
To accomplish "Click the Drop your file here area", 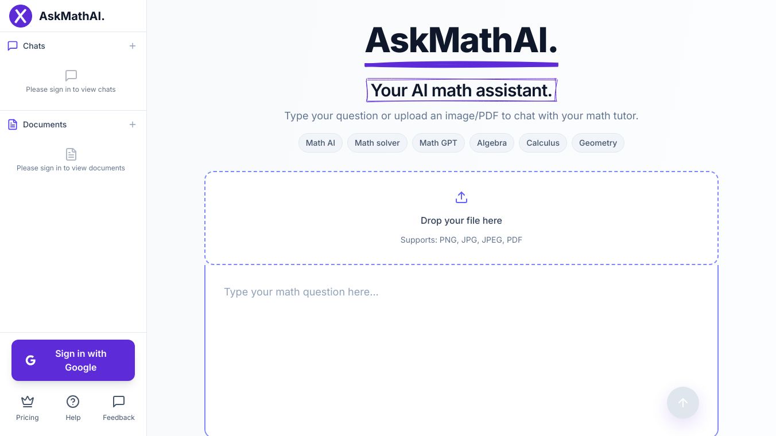I will pos(461,220).
